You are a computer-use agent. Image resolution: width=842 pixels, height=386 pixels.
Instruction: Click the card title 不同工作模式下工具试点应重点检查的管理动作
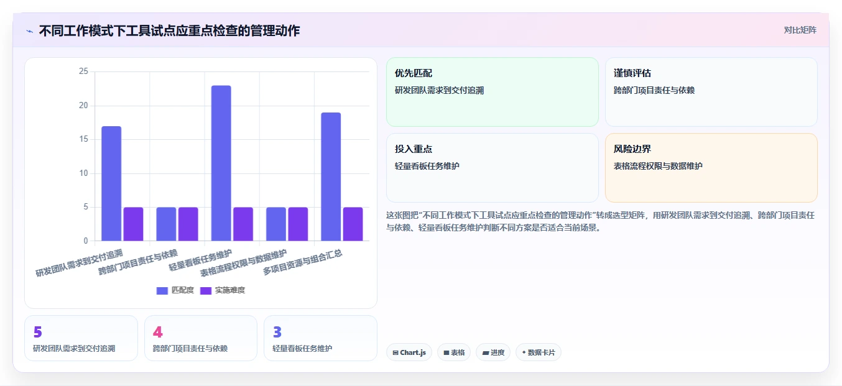tap(169, 30)
